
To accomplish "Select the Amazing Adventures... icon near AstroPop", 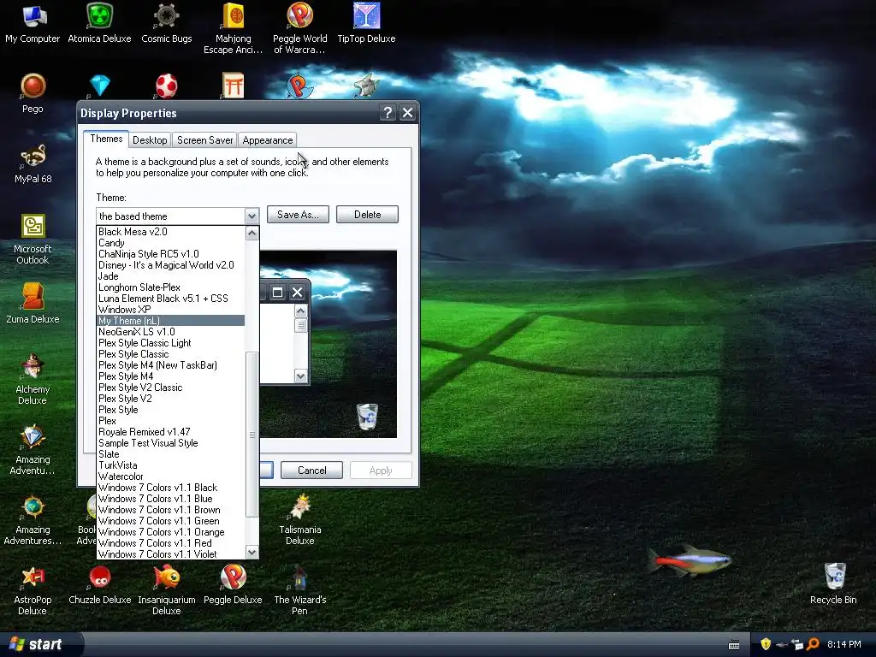I will [33, 519].
